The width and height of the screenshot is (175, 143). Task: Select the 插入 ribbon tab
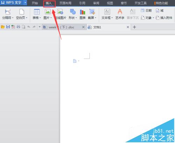pos(49,3)
